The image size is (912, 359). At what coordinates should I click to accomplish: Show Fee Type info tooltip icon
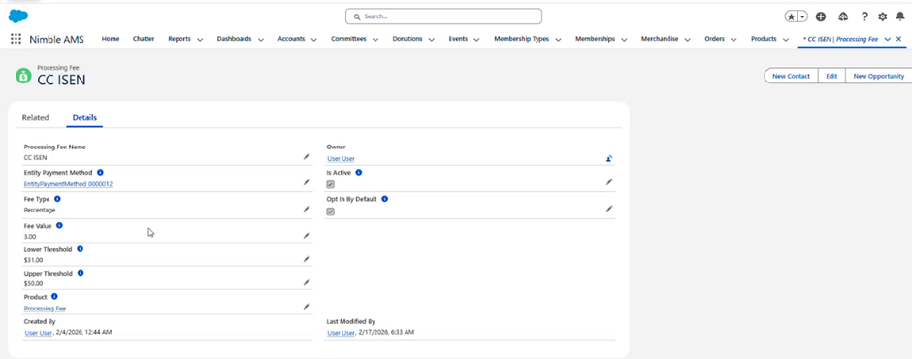point(57,198)
